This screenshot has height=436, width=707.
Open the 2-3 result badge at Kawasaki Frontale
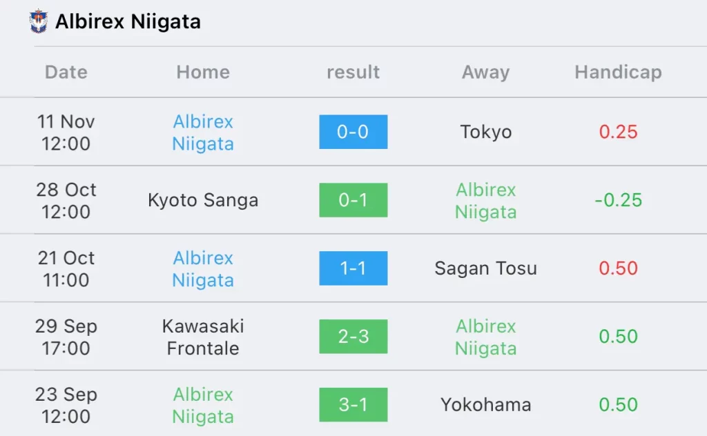click(353, 337)
